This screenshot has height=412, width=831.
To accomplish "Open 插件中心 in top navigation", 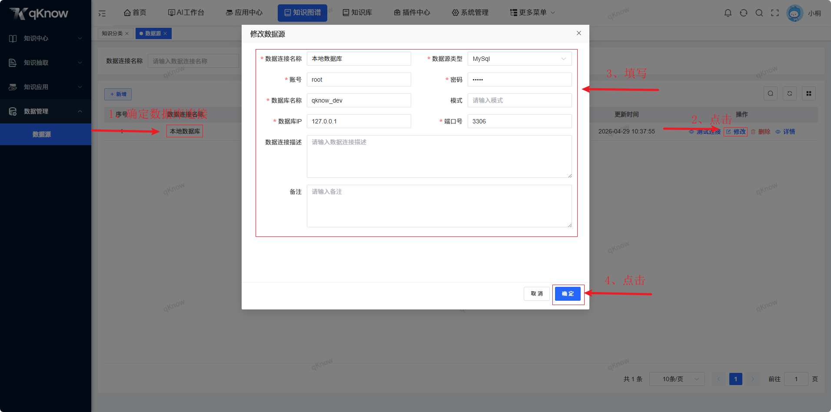I will pyautogui.click(x=412, y=13).
